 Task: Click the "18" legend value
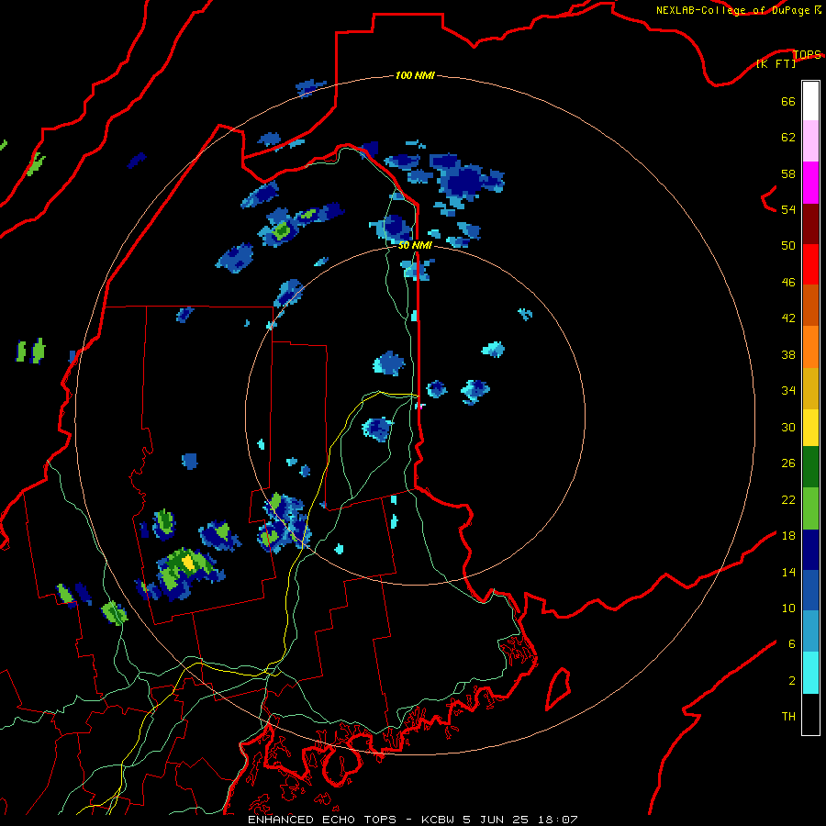(788, 536)
